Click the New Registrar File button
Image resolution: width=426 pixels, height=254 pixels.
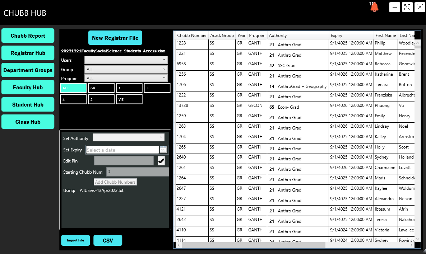pyautogui.click(x=115, y=38)
